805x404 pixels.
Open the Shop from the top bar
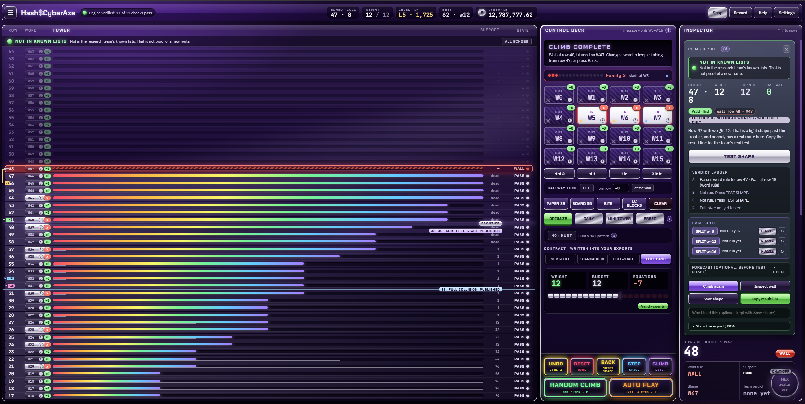coord(717,13)
